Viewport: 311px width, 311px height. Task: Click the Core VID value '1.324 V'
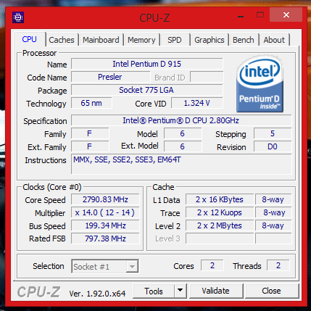(x=196, y=103)
